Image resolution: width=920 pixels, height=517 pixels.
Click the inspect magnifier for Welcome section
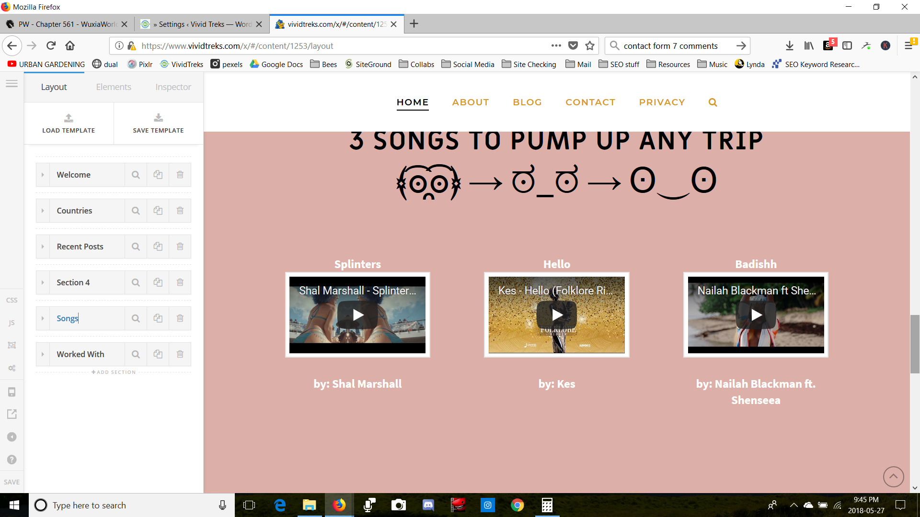136,175
